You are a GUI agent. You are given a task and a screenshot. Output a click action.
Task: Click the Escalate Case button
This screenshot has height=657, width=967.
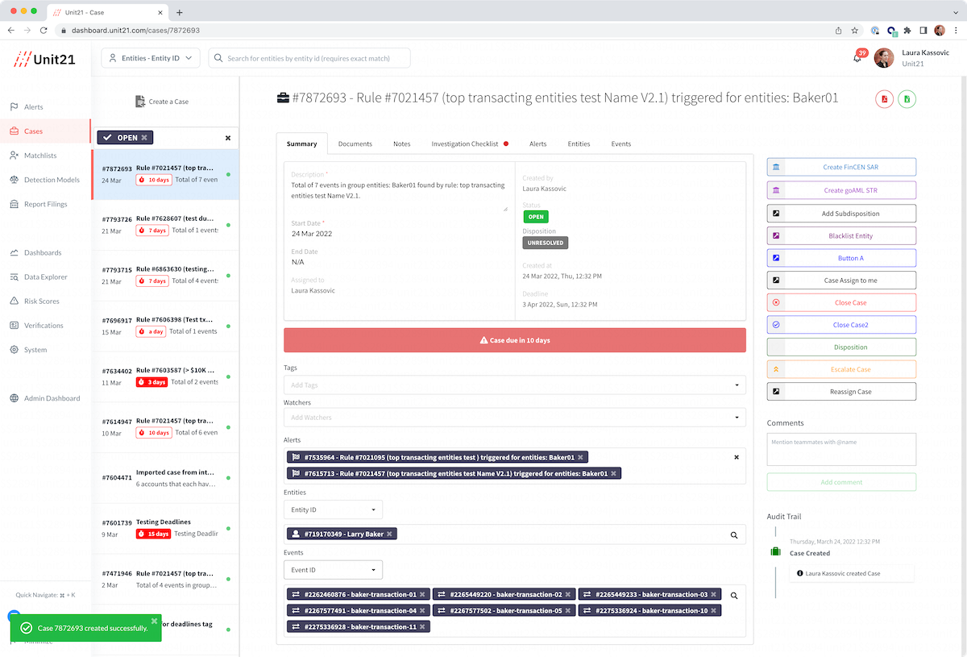(841, 369)
